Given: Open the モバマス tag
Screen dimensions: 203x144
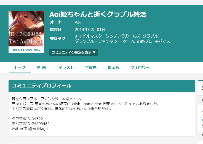Looking at the screenshot, I should click(162, 41).
